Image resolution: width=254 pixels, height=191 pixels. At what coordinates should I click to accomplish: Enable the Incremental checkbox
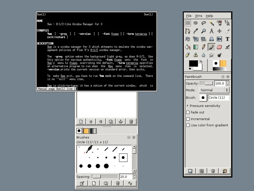click(188, 119)
